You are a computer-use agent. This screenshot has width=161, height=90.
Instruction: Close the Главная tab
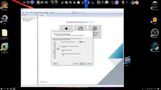(x=45, y=15)
